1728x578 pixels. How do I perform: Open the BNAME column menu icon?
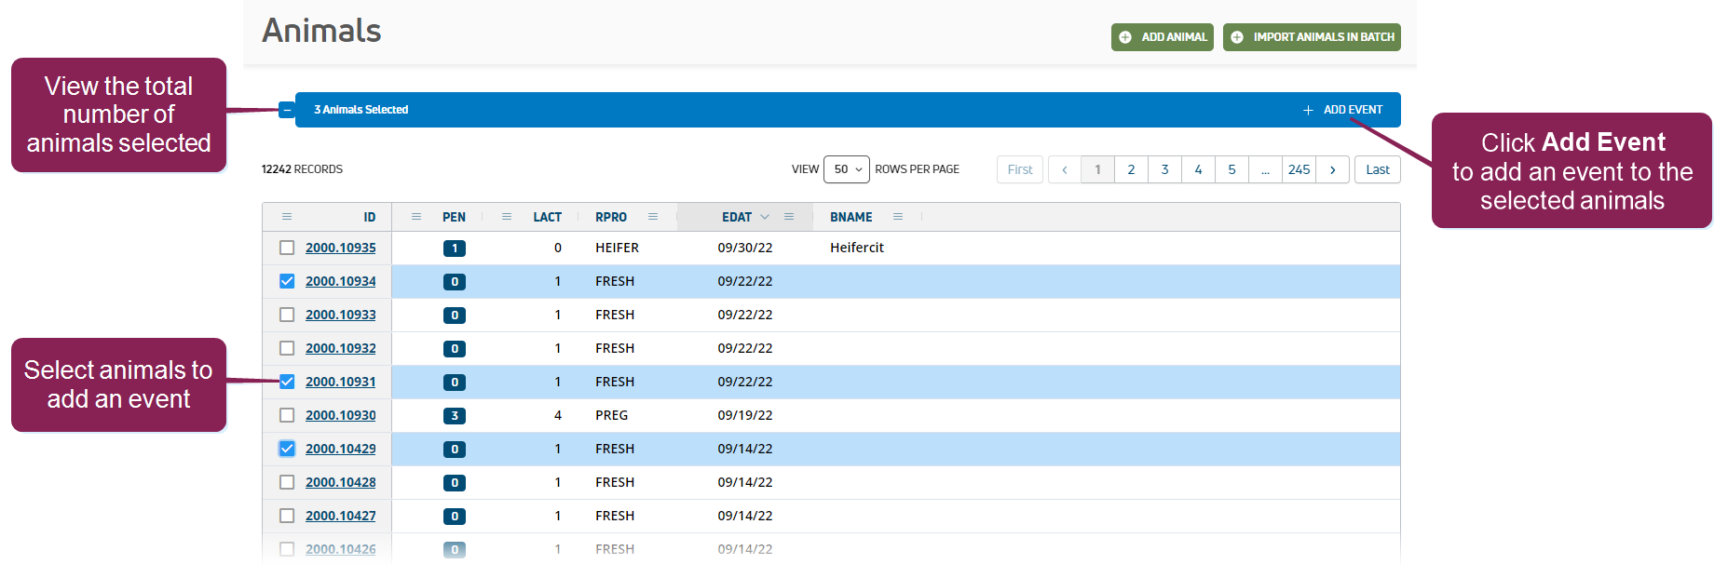pyautogui.click(x=898, y=217)
